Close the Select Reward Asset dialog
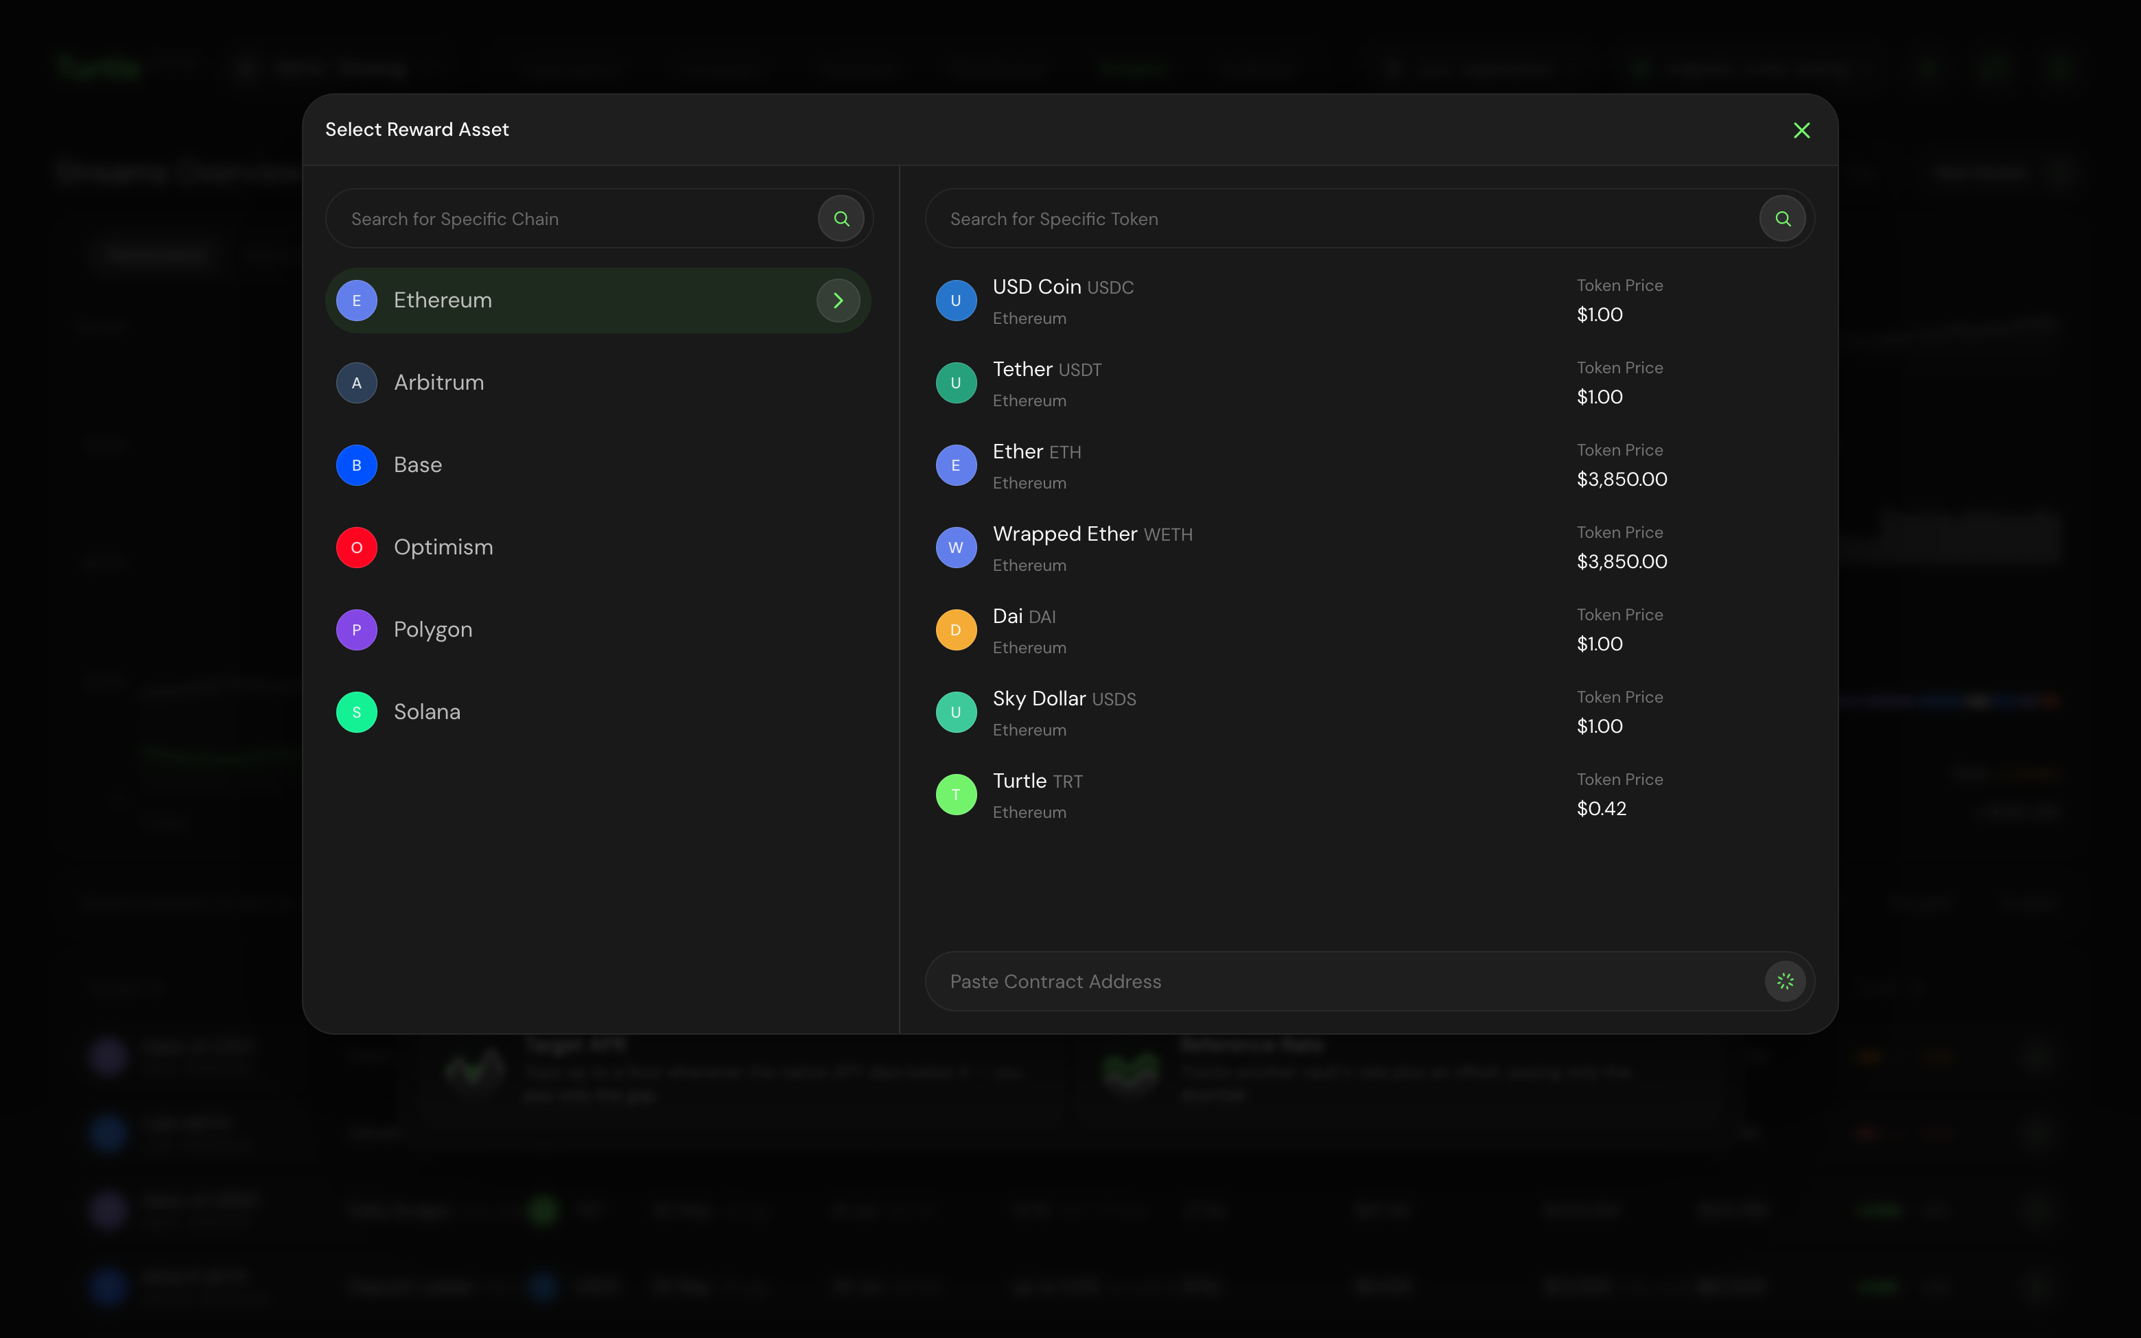2141x1338 pixels. click(1801, 130)
